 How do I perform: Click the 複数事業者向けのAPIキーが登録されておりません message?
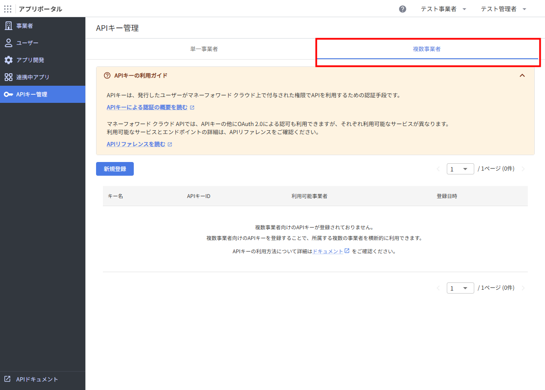[314, 227]
